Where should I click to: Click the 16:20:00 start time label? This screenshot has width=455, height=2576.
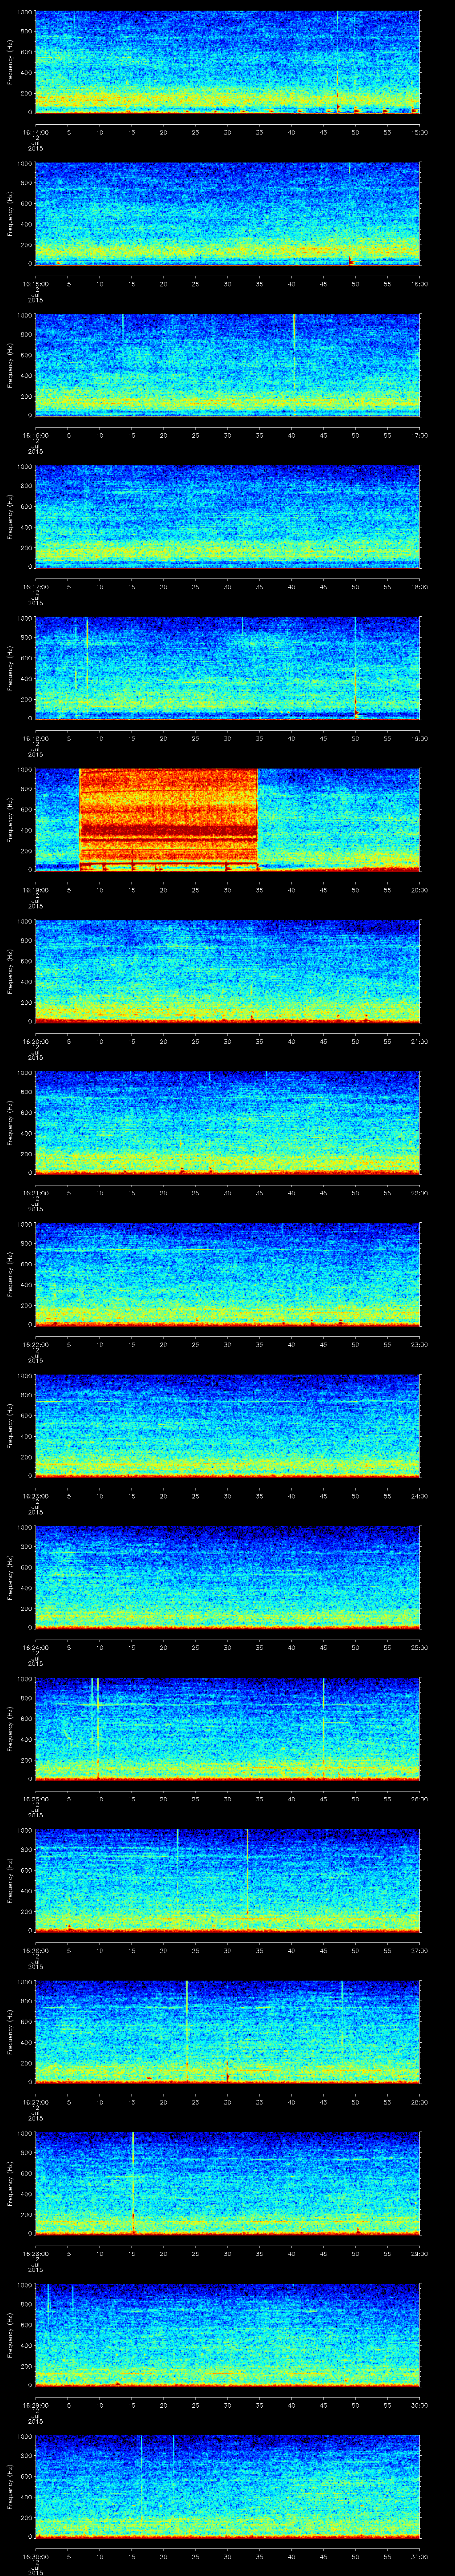(x=35, y=1041)
